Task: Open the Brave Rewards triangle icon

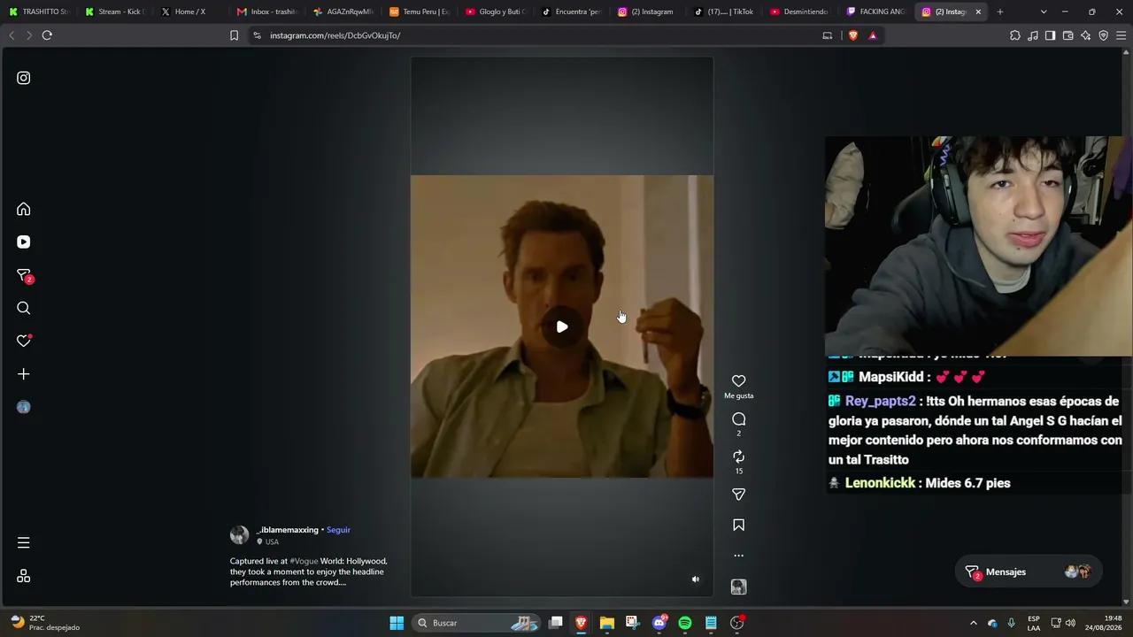Action: [x=873, y=35]
